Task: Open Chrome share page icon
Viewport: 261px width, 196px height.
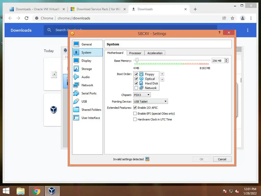Action: click(224, 18)
